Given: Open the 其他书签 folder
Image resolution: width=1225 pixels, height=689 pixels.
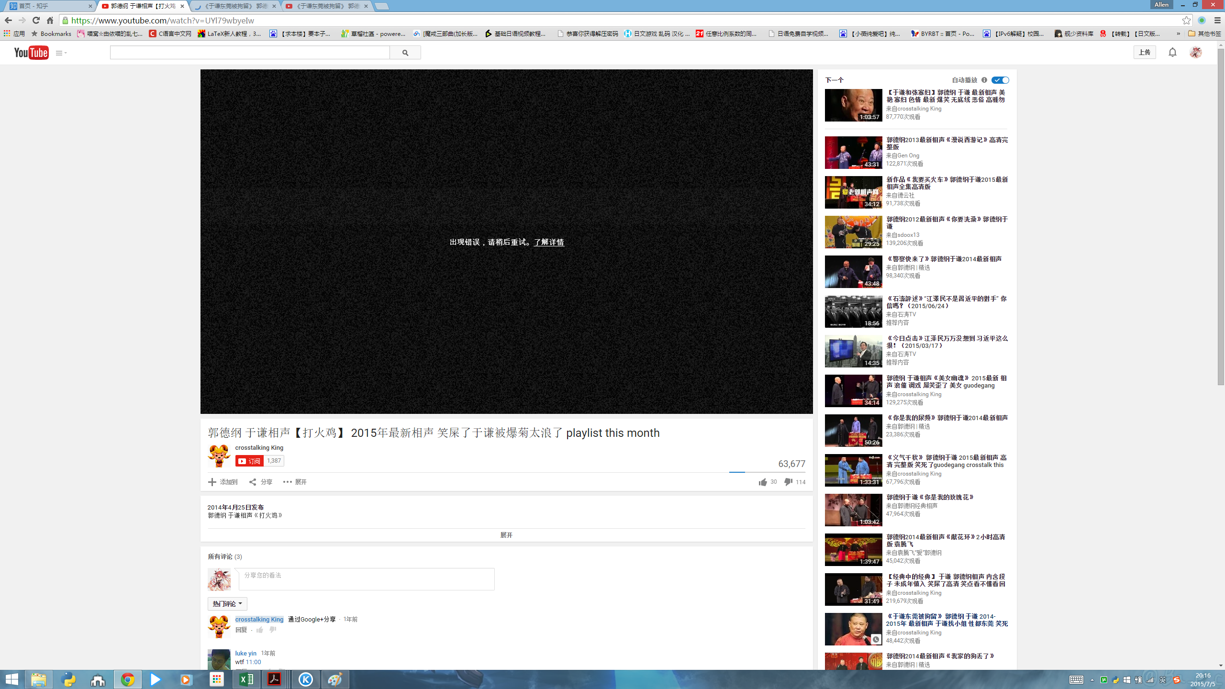Looking at the screenshot, I should [1204, 33].
